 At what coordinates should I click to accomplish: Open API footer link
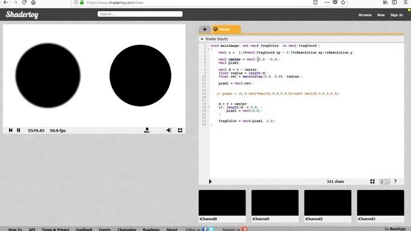click(x=32, y=229)
